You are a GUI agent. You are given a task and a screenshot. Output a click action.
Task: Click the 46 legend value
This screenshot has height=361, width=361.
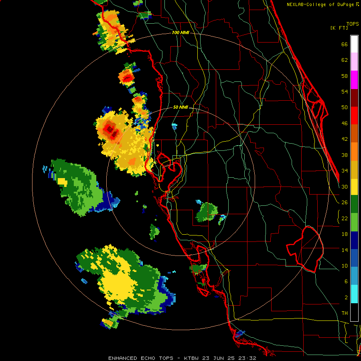(x=345, y=123)
